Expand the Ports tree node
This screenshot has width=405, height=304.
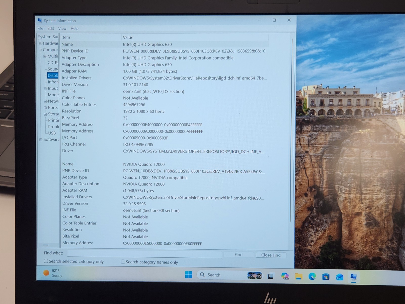[x=45, y=108]
